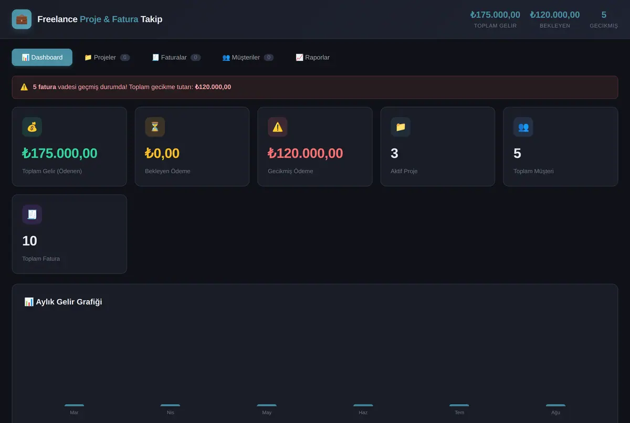Click the folder icon on Aktif Proje card
This screenshot has height=423, width=630.
[x=401, y=127]
